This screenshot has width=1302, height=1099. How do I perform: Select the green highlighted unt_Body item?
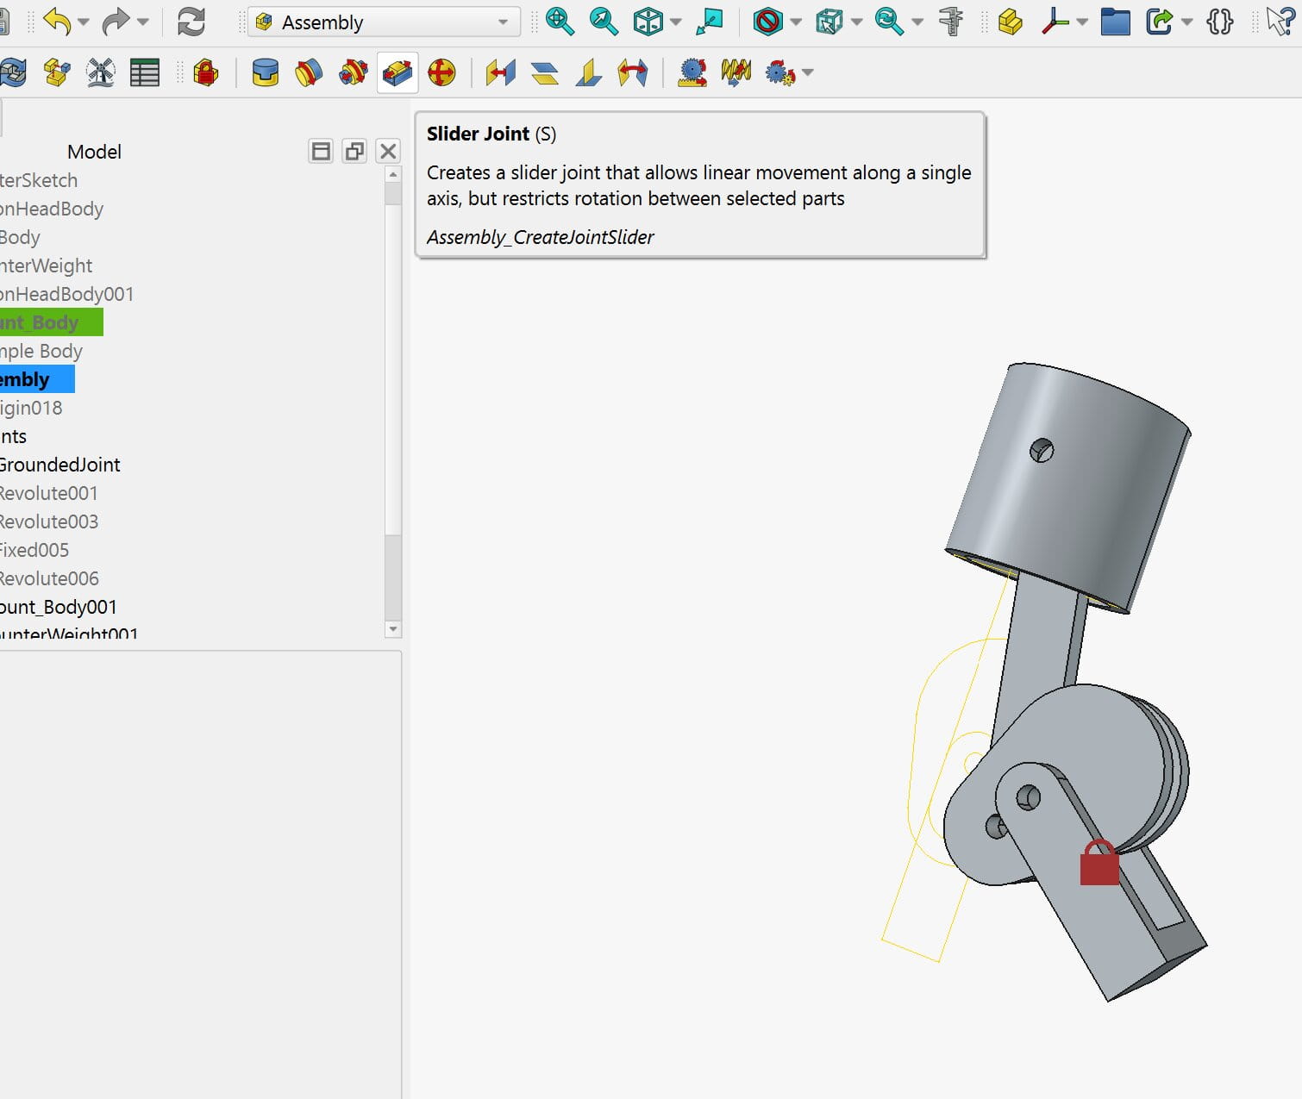click(51, 322)
